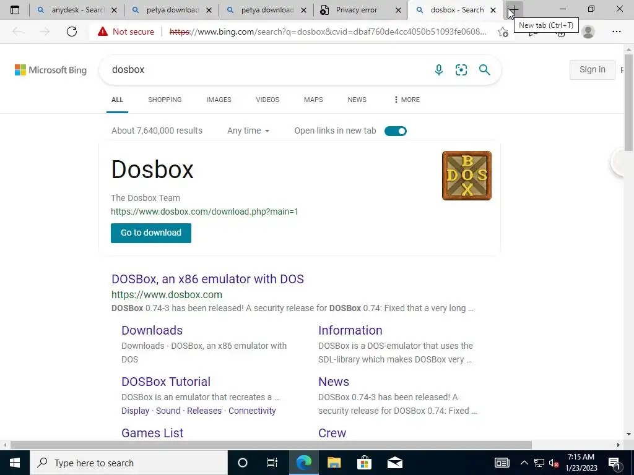Toggle Open links in new tab switch
The width and height of the screenshot is (634, 475).
396,131
